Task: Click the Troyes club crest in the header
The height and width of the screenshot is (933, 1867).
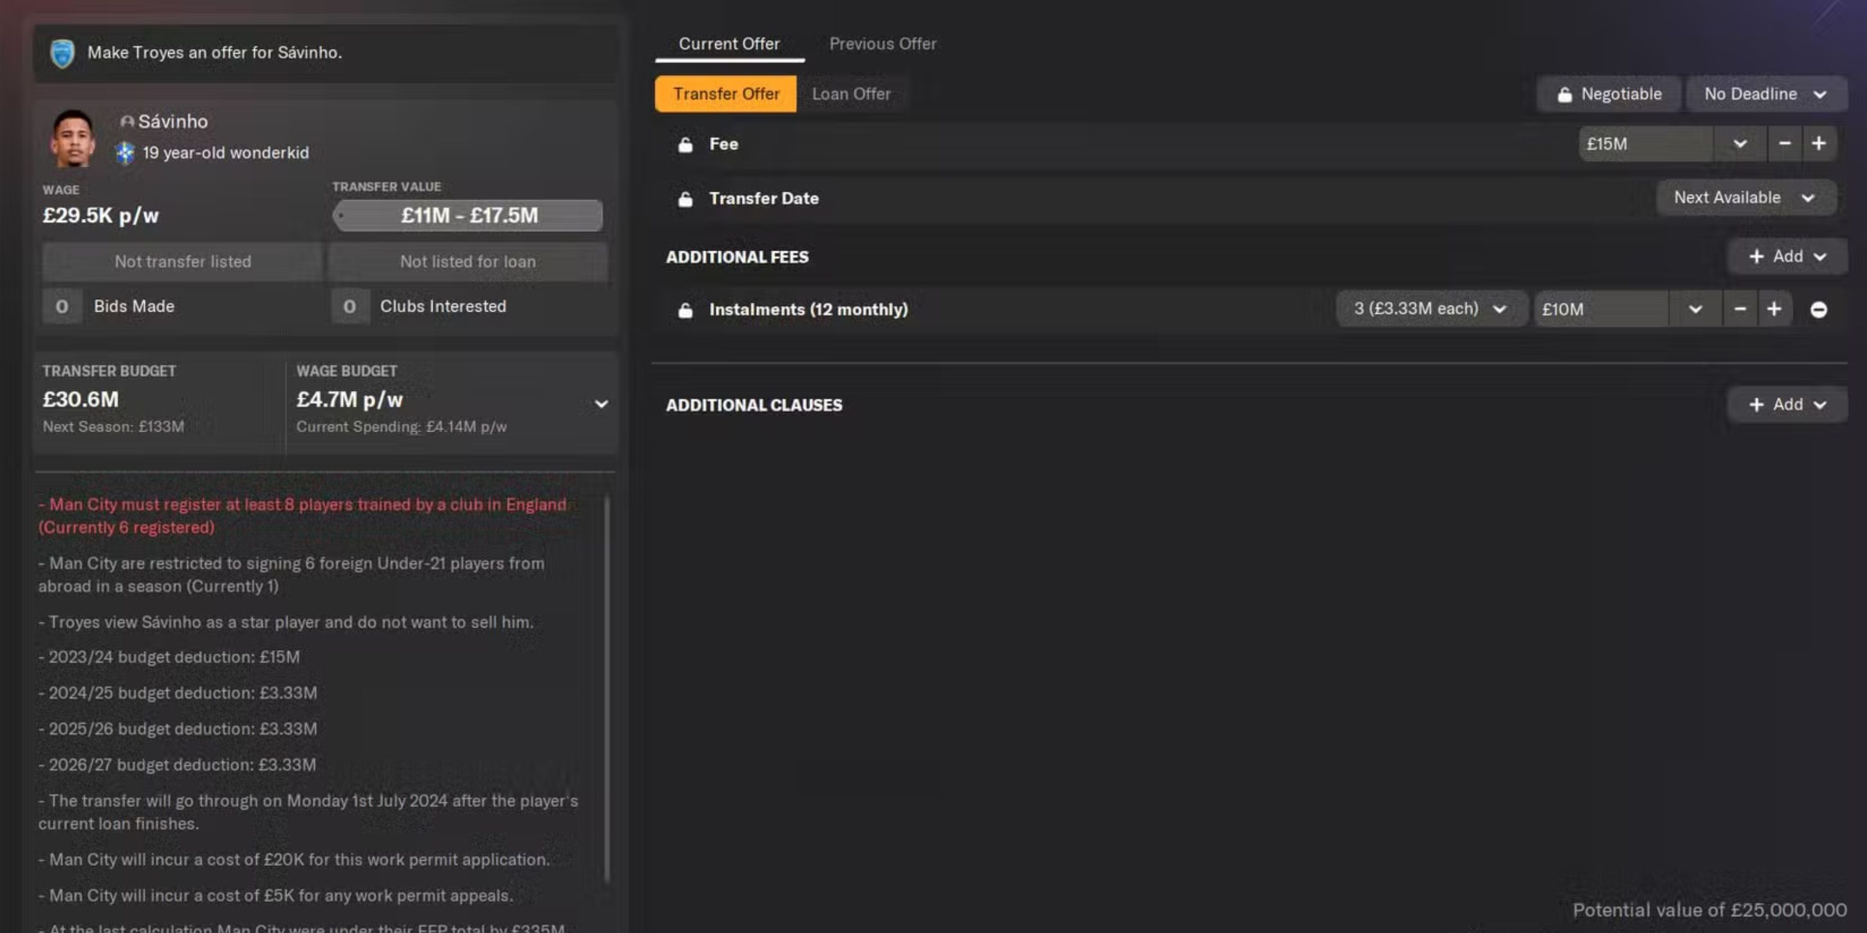Action: click(63, 52)
